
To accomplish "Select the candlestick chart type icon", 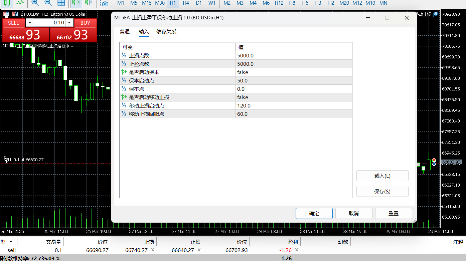I will pyautogui.click(x=7, y=3).
